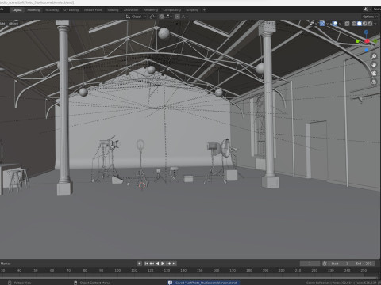Open Global transform orientation dropdown
The height and width of the screenshot is (285, 381).
pos(136,17)
